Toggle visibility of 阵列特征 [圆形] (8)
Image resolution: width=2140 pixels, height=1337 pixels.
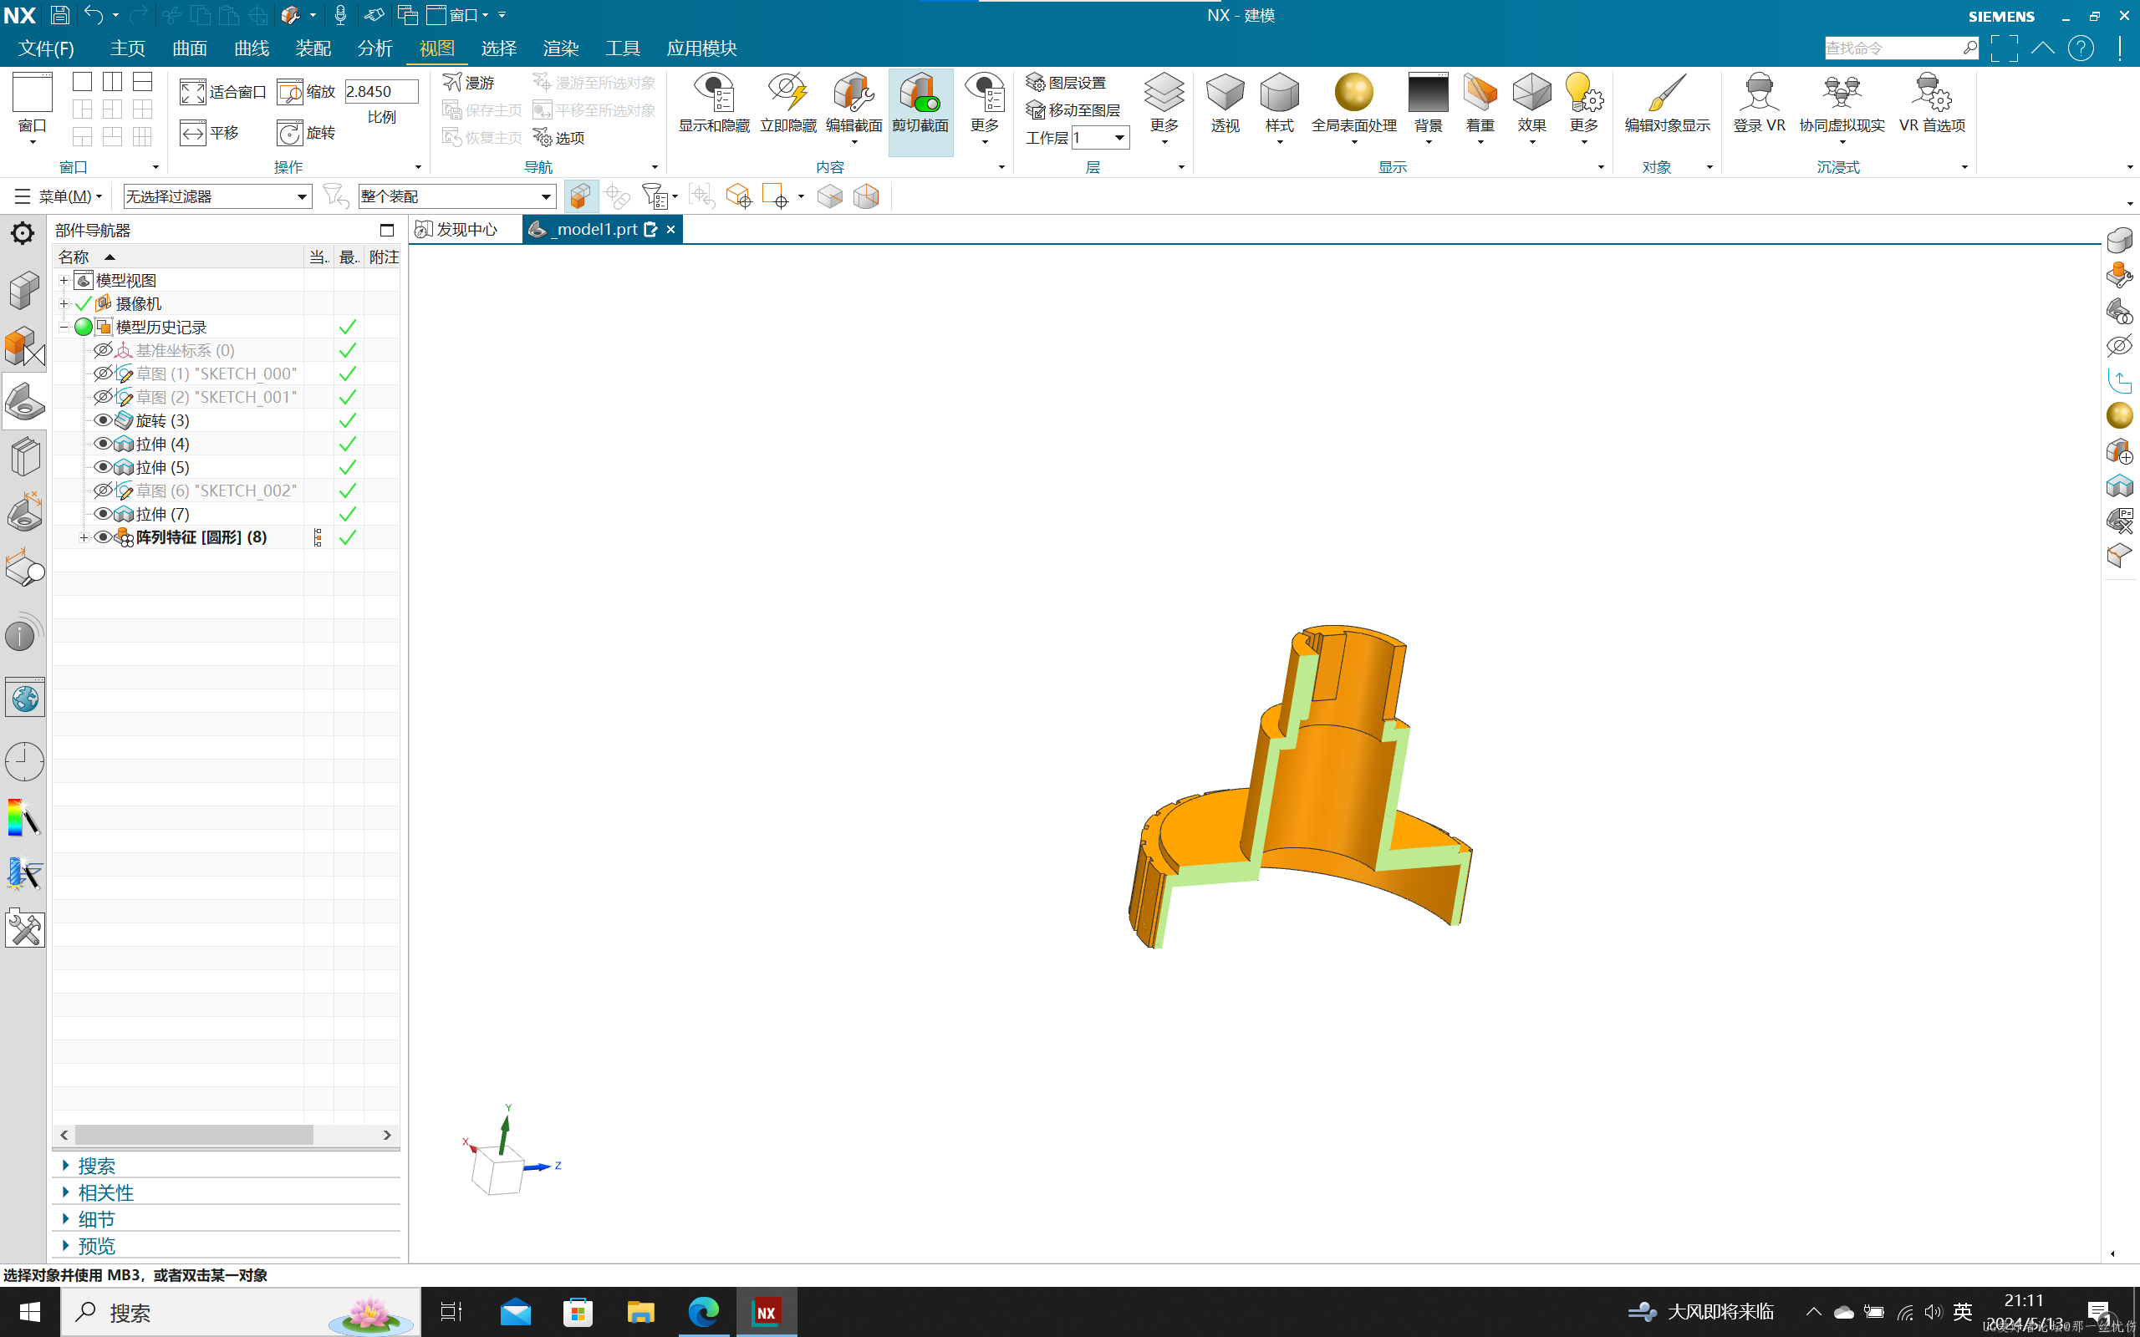(x=103, y=536)
